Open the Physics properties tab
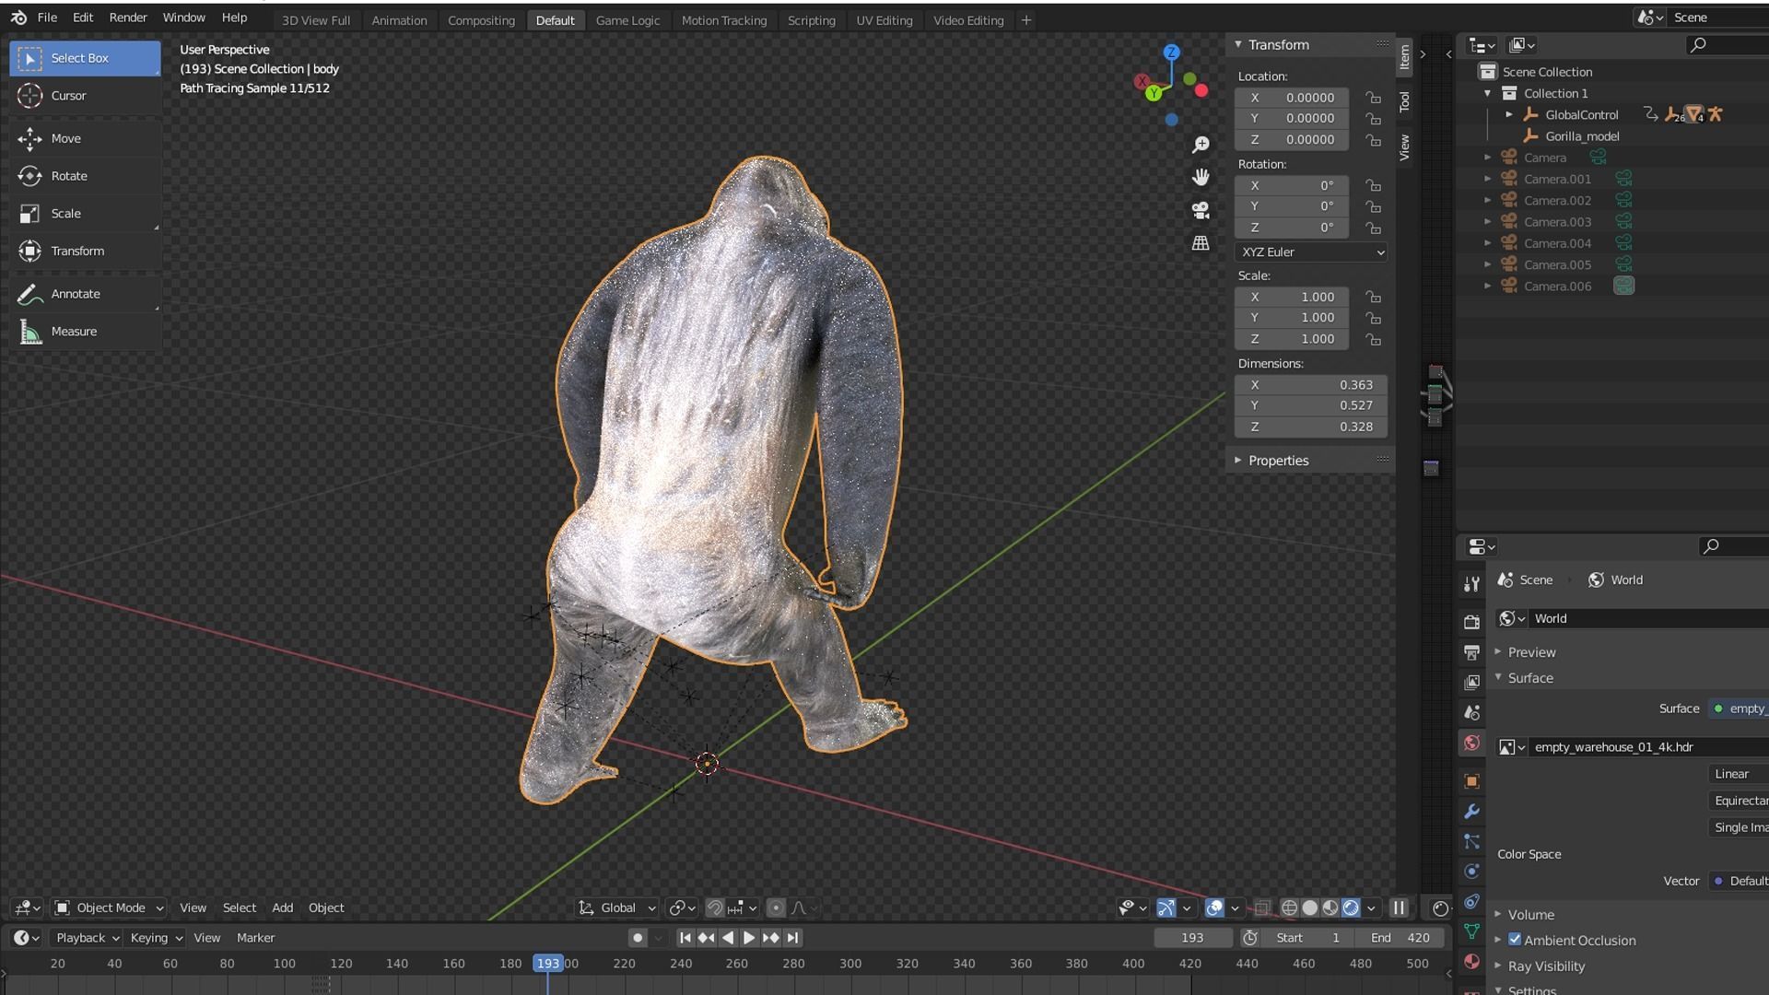1769x995 pixels. point(1471,872)
